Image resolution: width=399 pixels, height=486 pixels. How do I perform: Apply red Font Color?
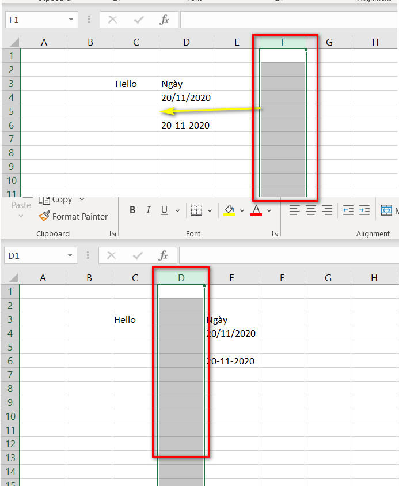click(x=256, y=210)
